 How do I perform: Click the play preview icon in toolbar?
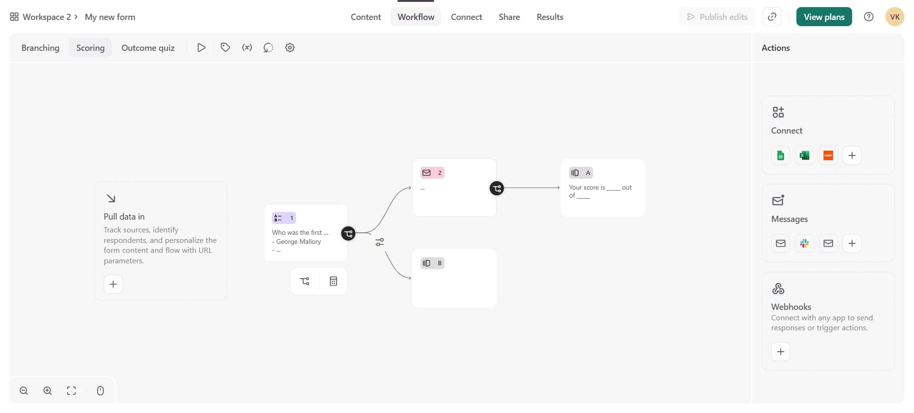(201, 48)
